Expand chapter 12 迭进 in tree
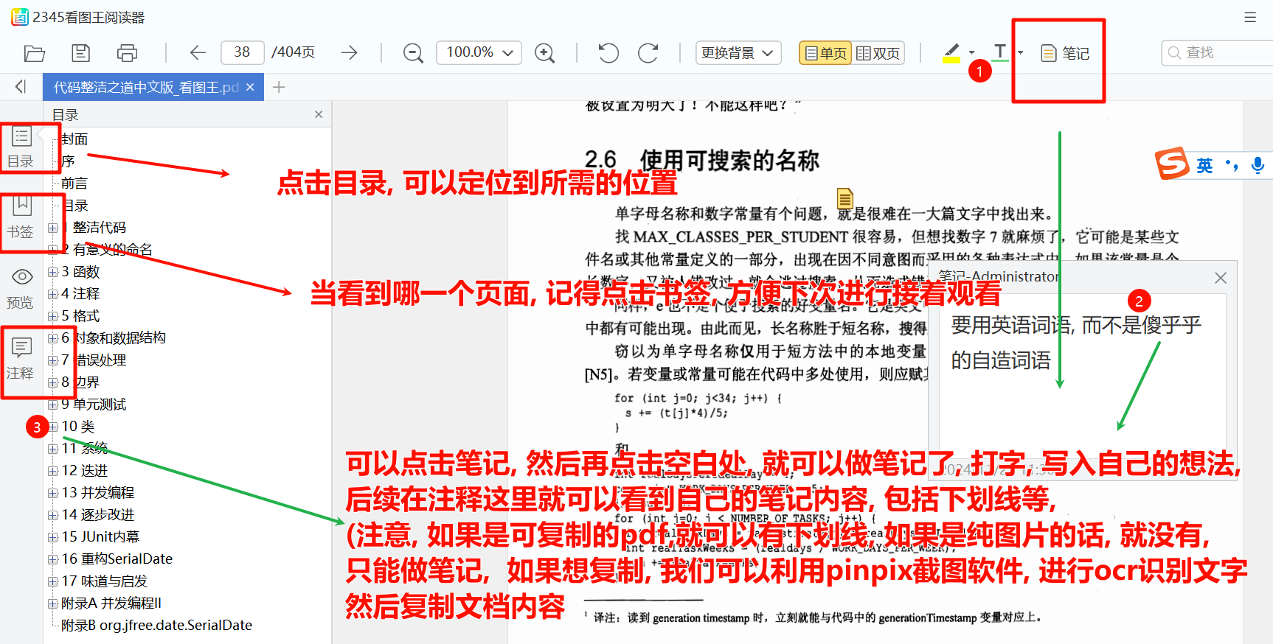 coord(53,471)
